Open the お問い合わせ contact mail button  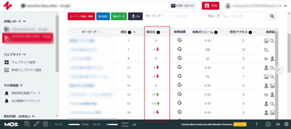[x=182, y=6]
